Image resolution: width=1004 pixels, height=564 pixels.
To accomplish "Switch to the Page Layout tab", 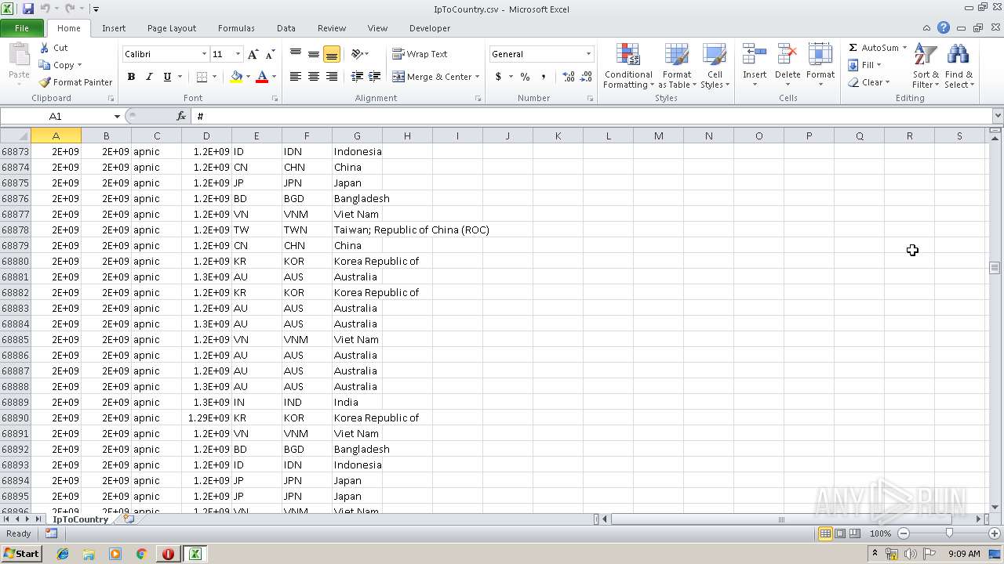I will pos(172,28).
